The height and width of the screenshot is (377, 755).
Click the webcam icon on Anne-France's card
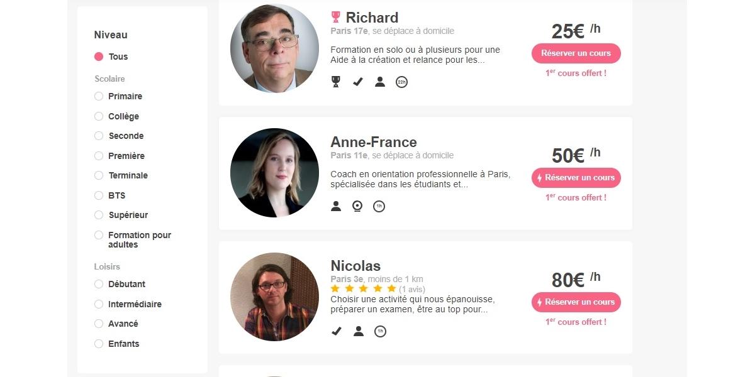pos(357,206)
